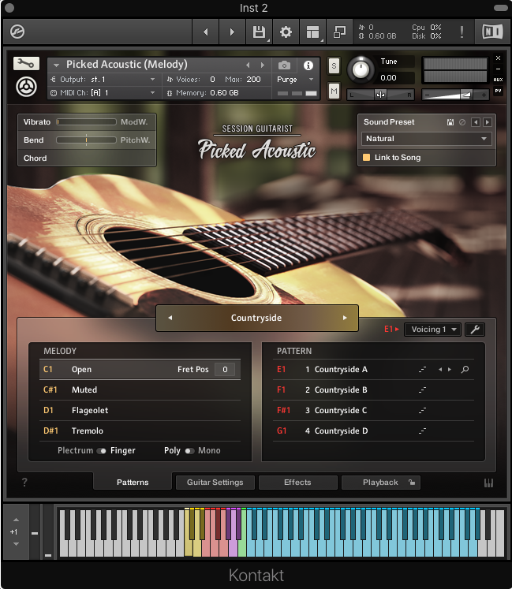This screenshot has height=589, width=512.
Task: Switch to next pattern set right of Countryside
Action: pyautogui.click(x=345, y=318)
